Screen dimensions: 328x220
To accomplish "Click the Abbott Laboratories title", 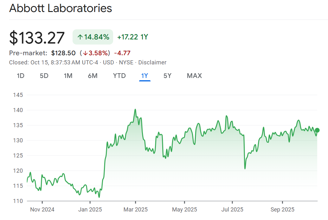I will click(x=61, y=8).
